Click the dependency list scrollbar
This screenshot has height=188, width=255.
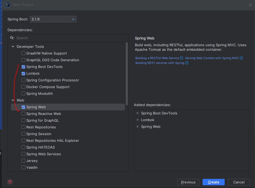click(x=127, y=74)
